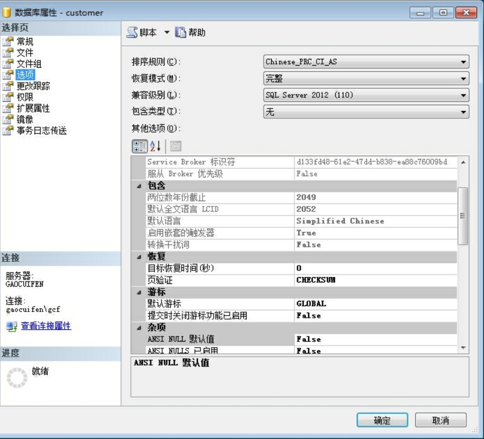Click the 脚本 script icon
The height and width of the screenshot is (439, 484).
pyautogui.click(x=132, y=32)
